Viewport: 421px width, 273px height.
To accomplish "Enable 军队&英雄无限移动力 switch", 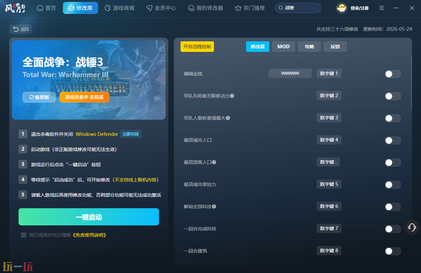I will 393,96.
